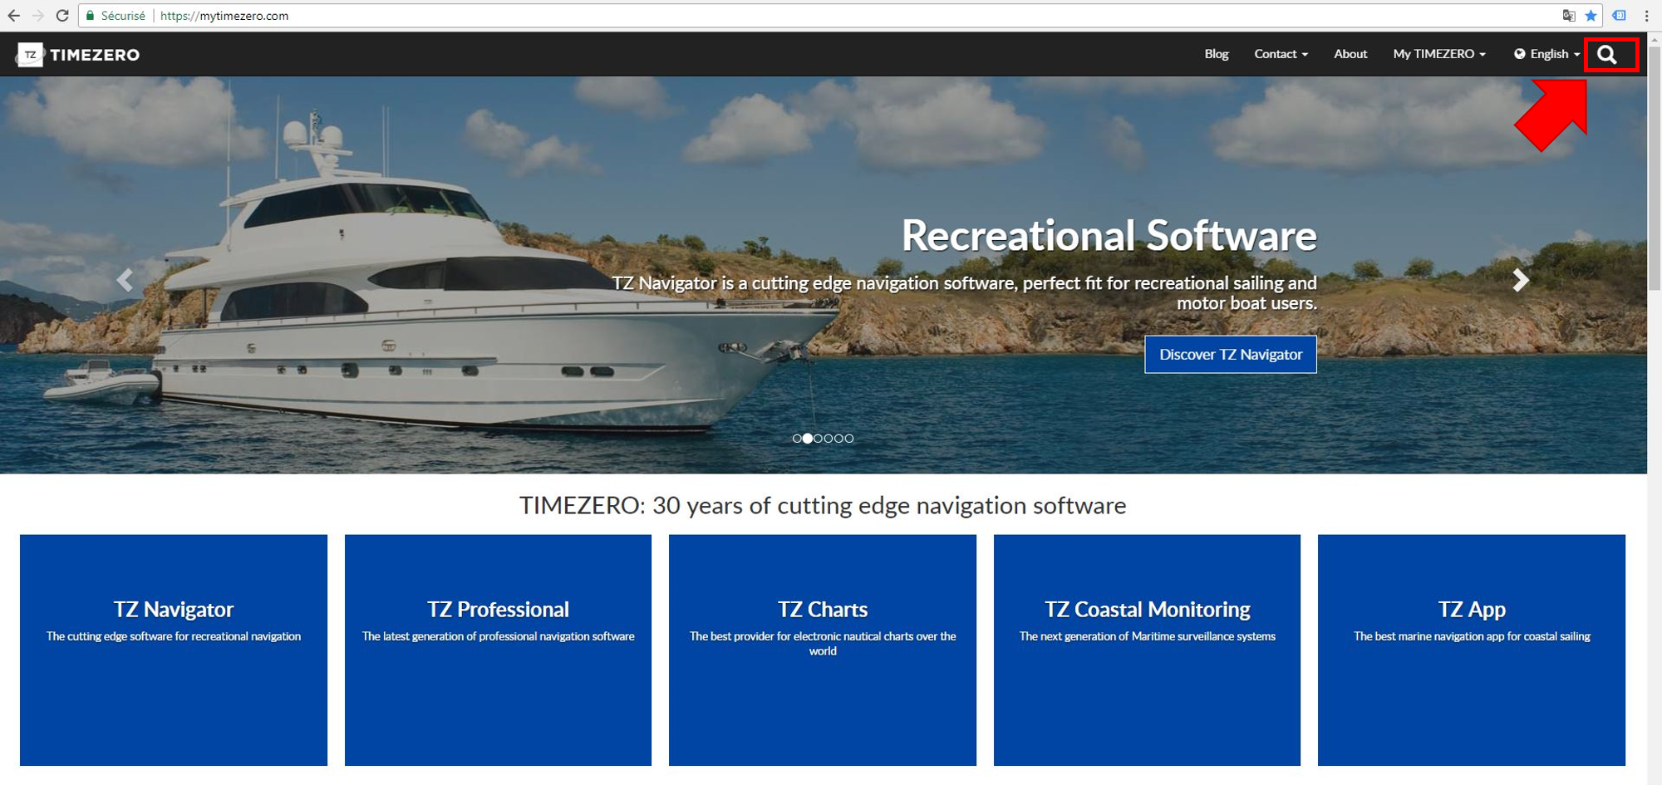Reload the page with the refresh icon
The height and width of the screenshot is (785, 1662).
(64, 15)
